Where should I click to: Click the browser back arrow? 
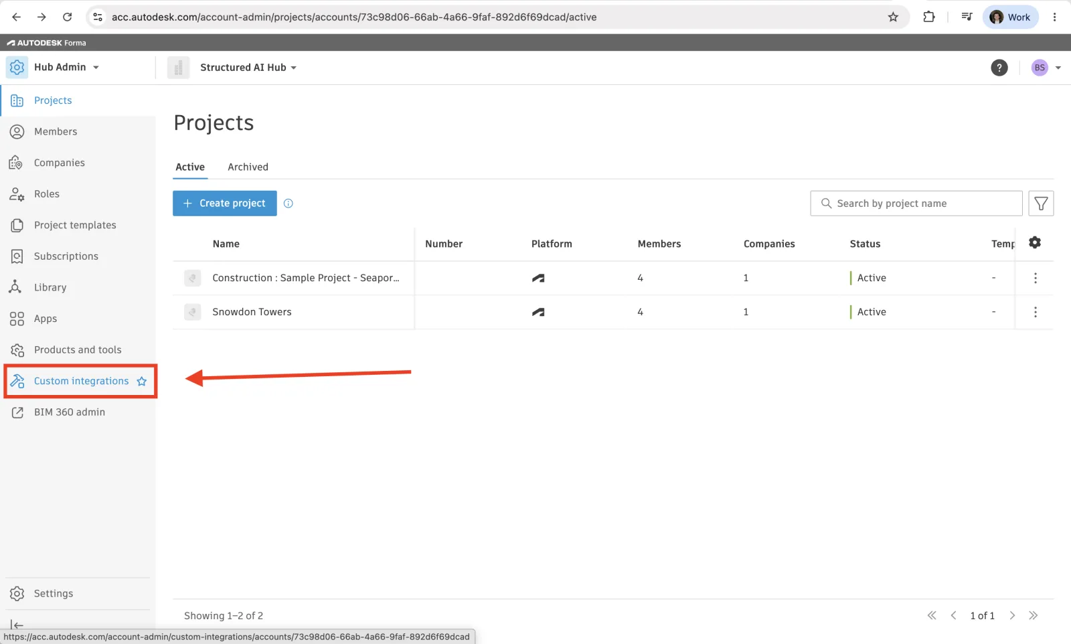pyautogui.click(x=17, y=17)
